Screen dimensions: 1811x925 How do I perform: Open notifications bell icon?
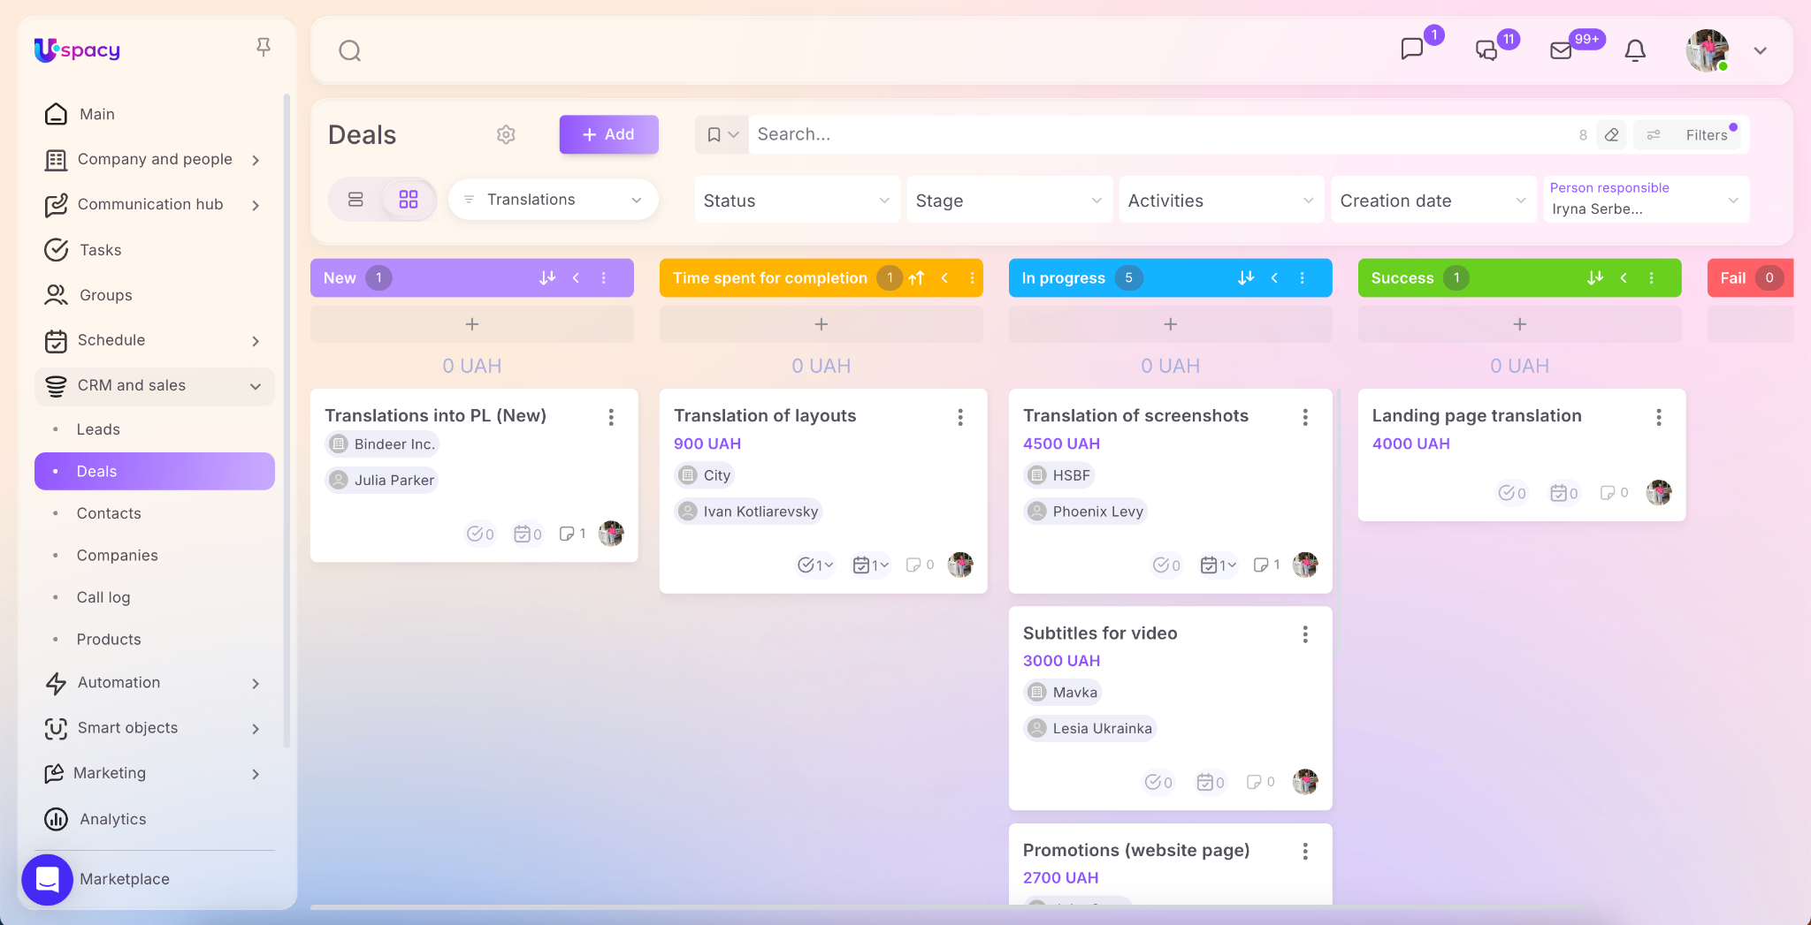tap(1635, 50)
